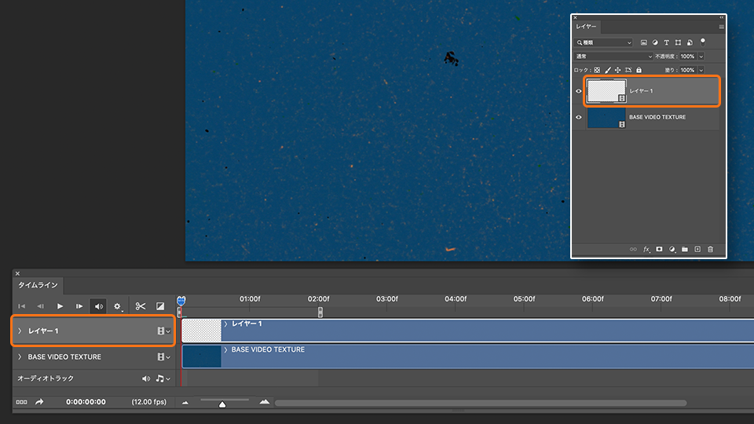This screenshot has height=424, width=754.
Task: Close the Timeline panel
Action: point(18,273)
